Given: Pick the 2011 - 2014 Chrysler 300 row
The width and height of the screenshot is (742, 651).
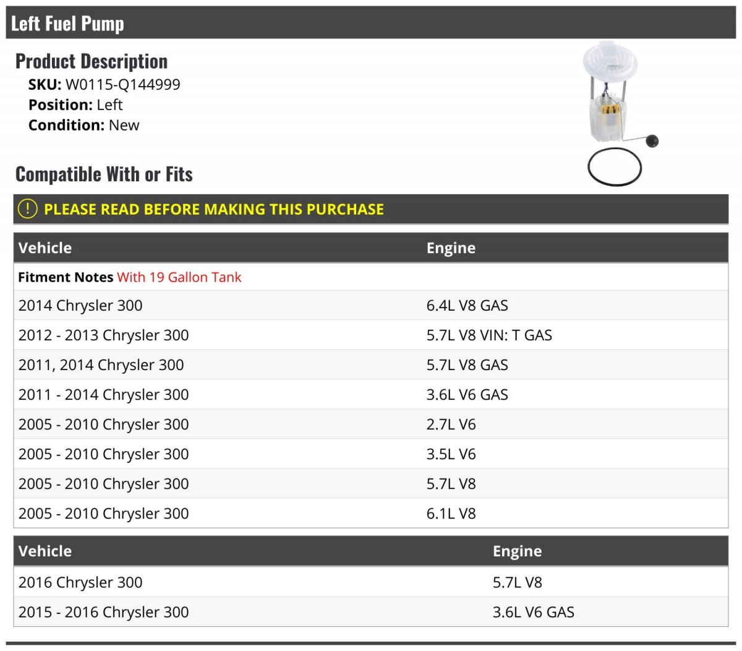Looking at the screenshot, I should point(104,394).
